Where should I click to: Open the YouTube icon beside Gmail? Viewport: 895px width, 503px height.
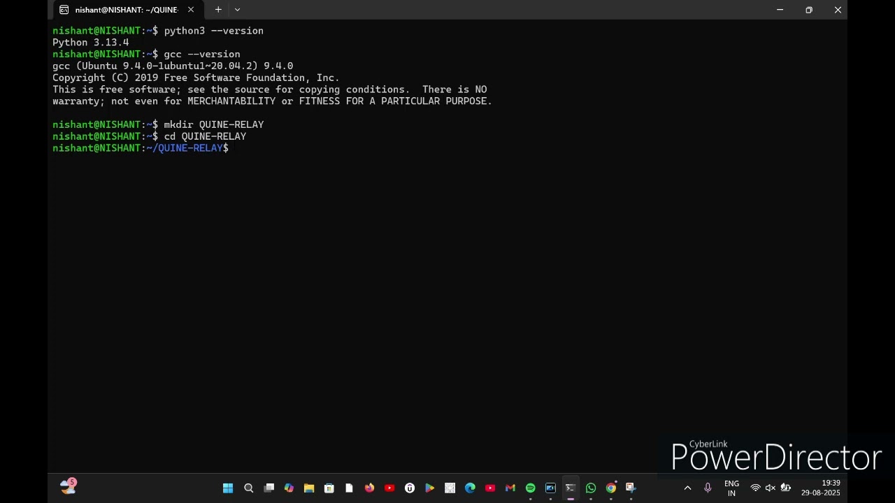click(x=490, y=488)
